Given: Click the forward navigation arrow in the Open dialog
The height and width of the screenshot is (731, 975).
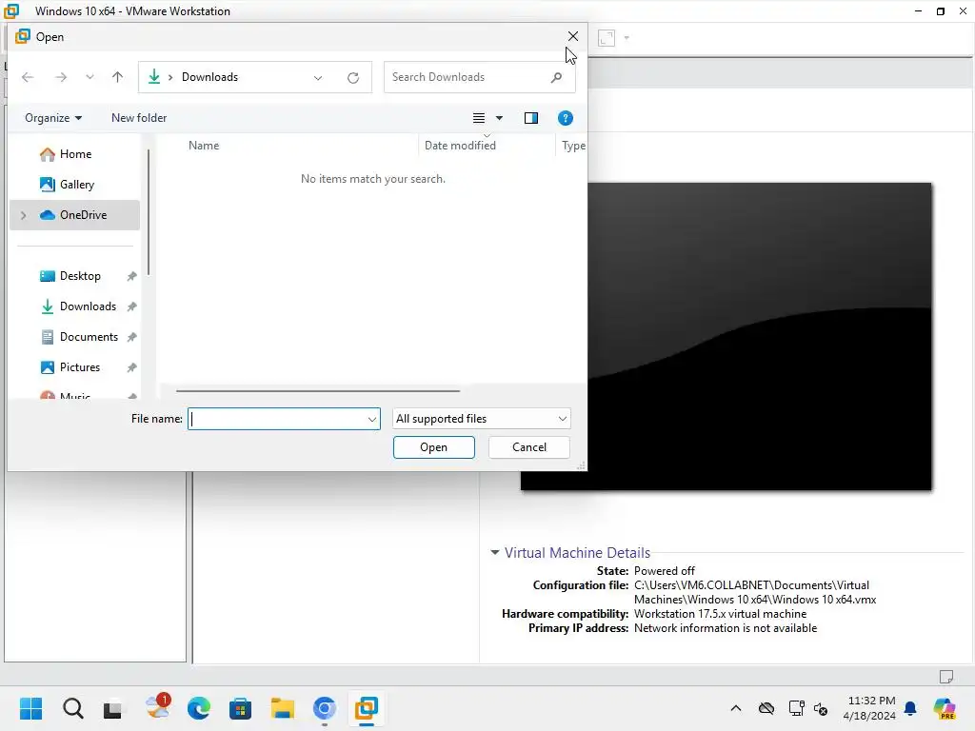Looking at the screenshot, I should click(61, 77).
